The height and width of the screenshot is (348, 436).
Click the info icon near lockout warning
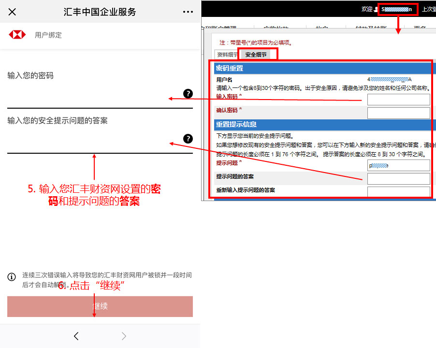point(12,277)
